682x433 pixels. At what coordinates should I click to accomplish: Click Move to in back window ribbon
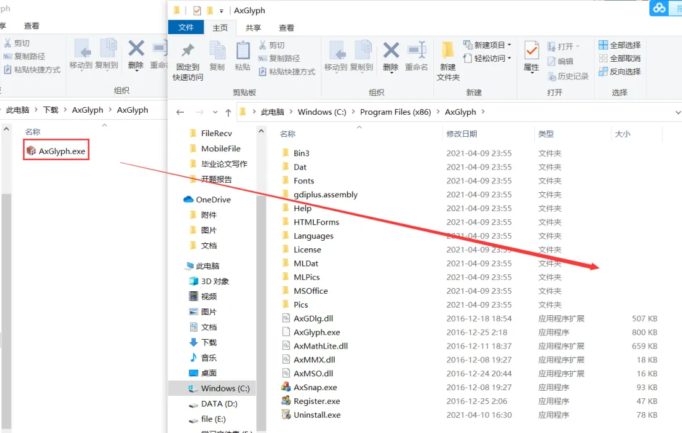point(81,54)
